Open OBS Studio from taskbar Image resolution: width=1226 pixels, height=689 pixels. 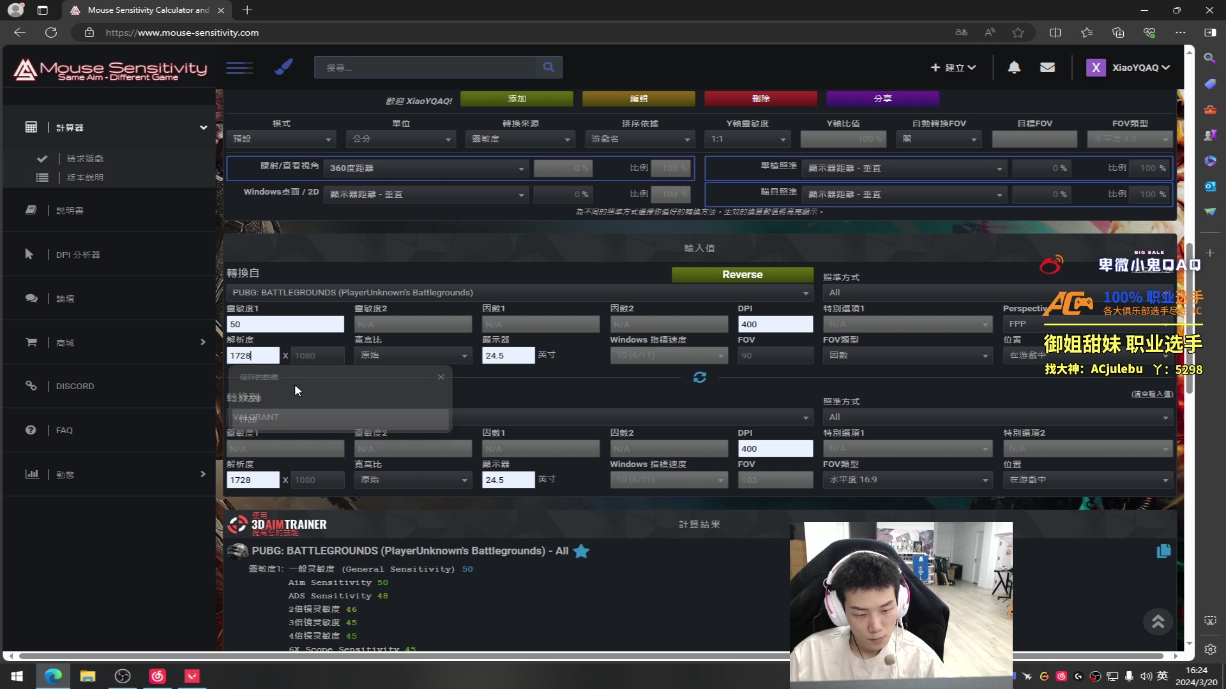point(123,676)
